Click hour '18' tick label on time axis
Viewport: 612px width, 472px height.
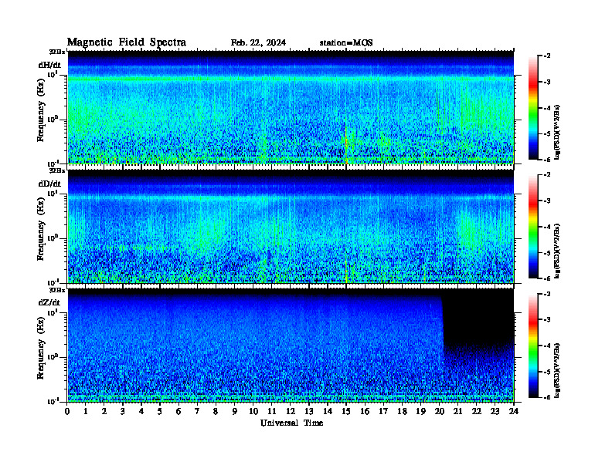[402, 411]
